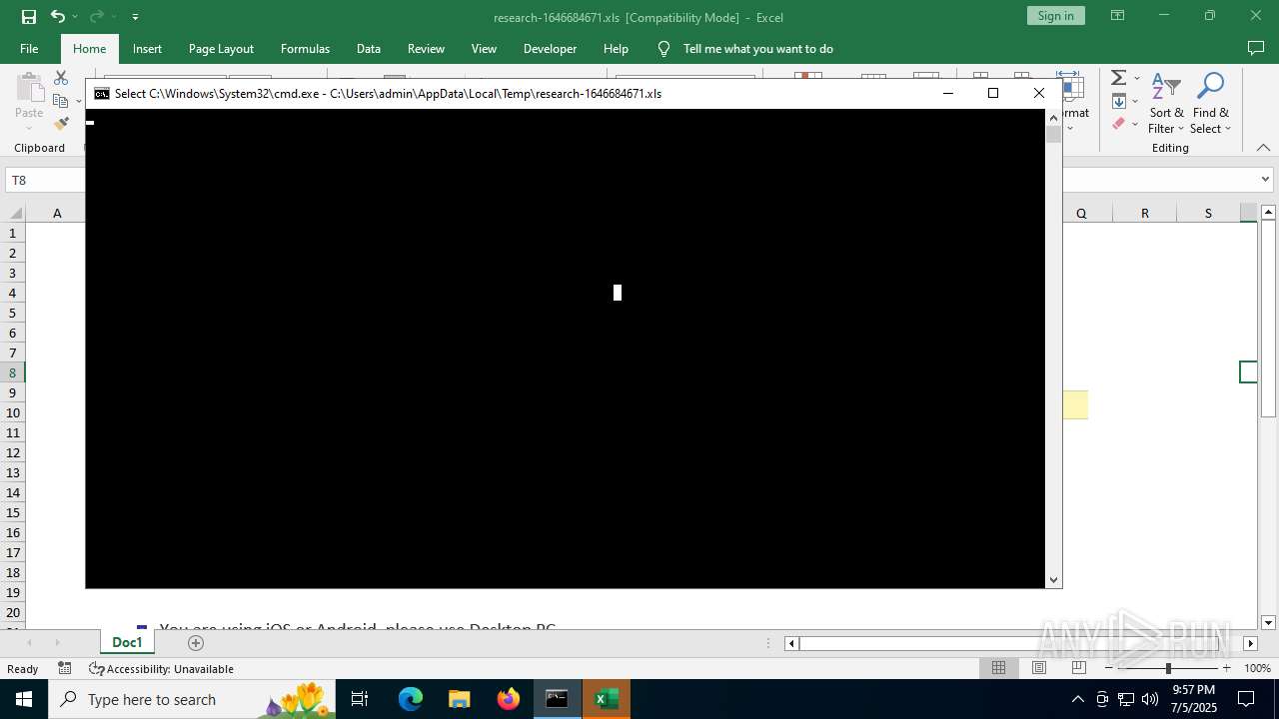Open Firefox from taskbar
This screenshot has height=719, width=1279.
pyautogui.click(x=509, y=699)
